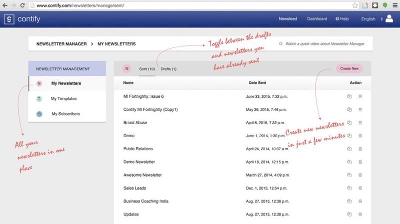Copy the Awesome Newsletter
The height and width of the screenshot is (224, 400).
(349, 175)
